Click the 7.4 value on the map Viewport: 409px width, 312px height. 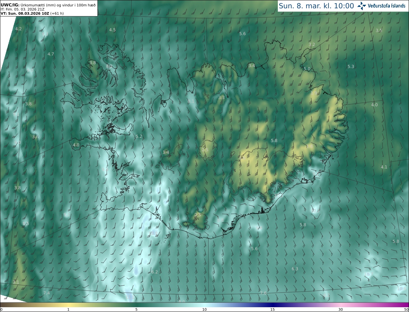coord(47,293)
